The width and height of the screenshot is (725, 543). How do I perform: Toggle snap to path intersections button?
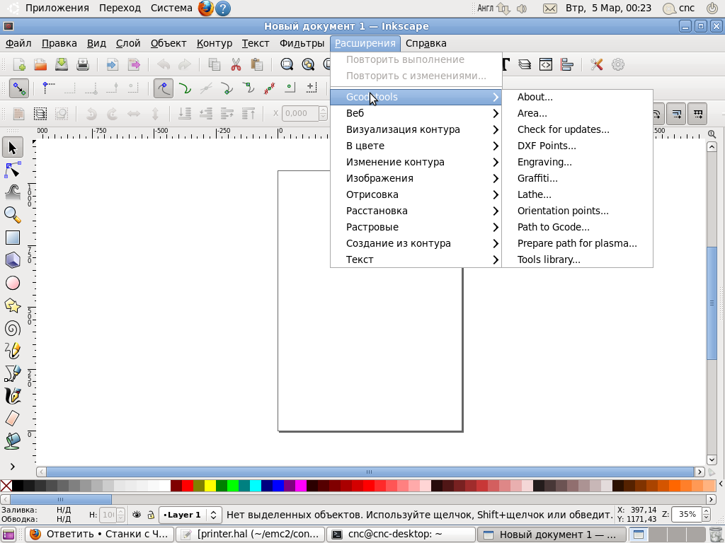click(206, 88)
